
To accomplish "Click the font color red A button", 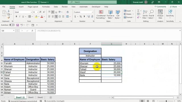I will (42, 17).
